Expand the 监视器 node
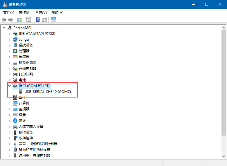227x166 pixels. point(10,109)
